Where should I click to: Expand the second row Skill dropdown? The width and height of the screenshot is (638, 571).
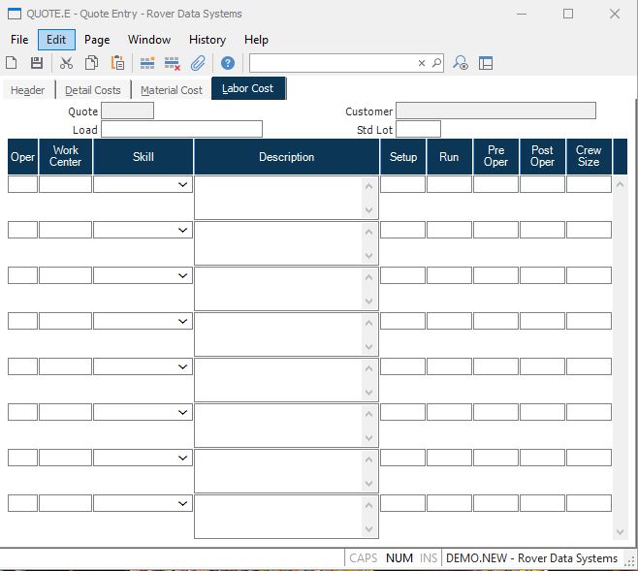(182, 230)
